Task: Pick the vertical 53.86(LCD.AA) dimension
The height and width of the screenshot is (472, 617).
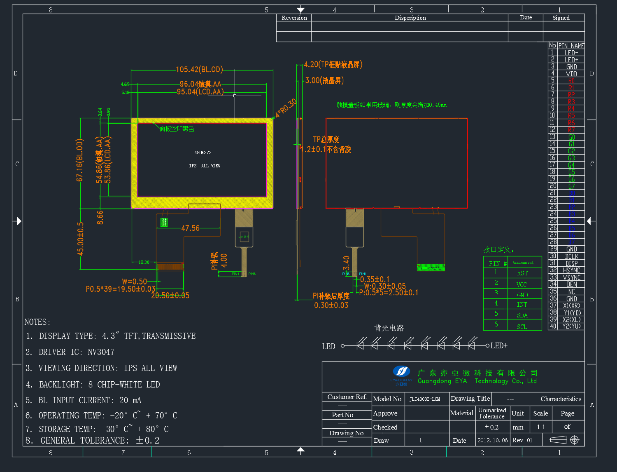Action: coord(108,160)
